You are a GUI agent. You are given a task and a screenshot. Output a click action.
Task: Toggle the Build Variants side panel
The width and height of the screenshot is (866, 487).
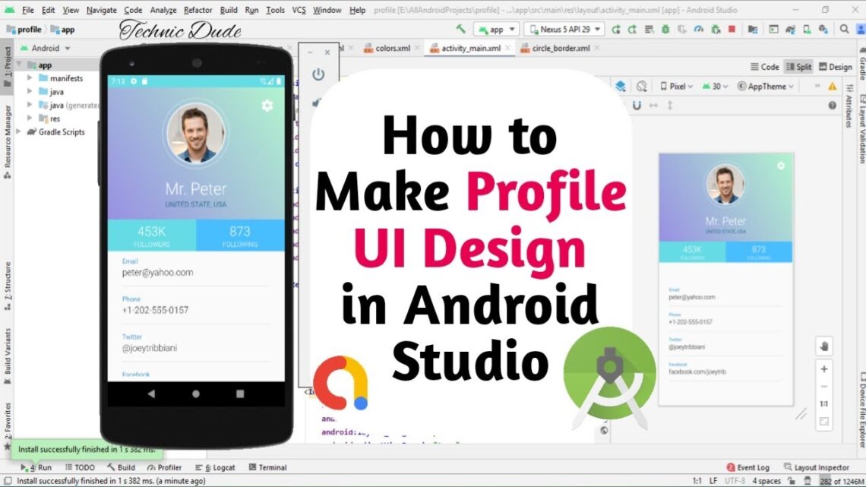click(x=7, y=356)
